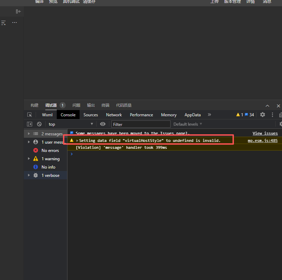Switch to the Network tab

tap(114, 115)
